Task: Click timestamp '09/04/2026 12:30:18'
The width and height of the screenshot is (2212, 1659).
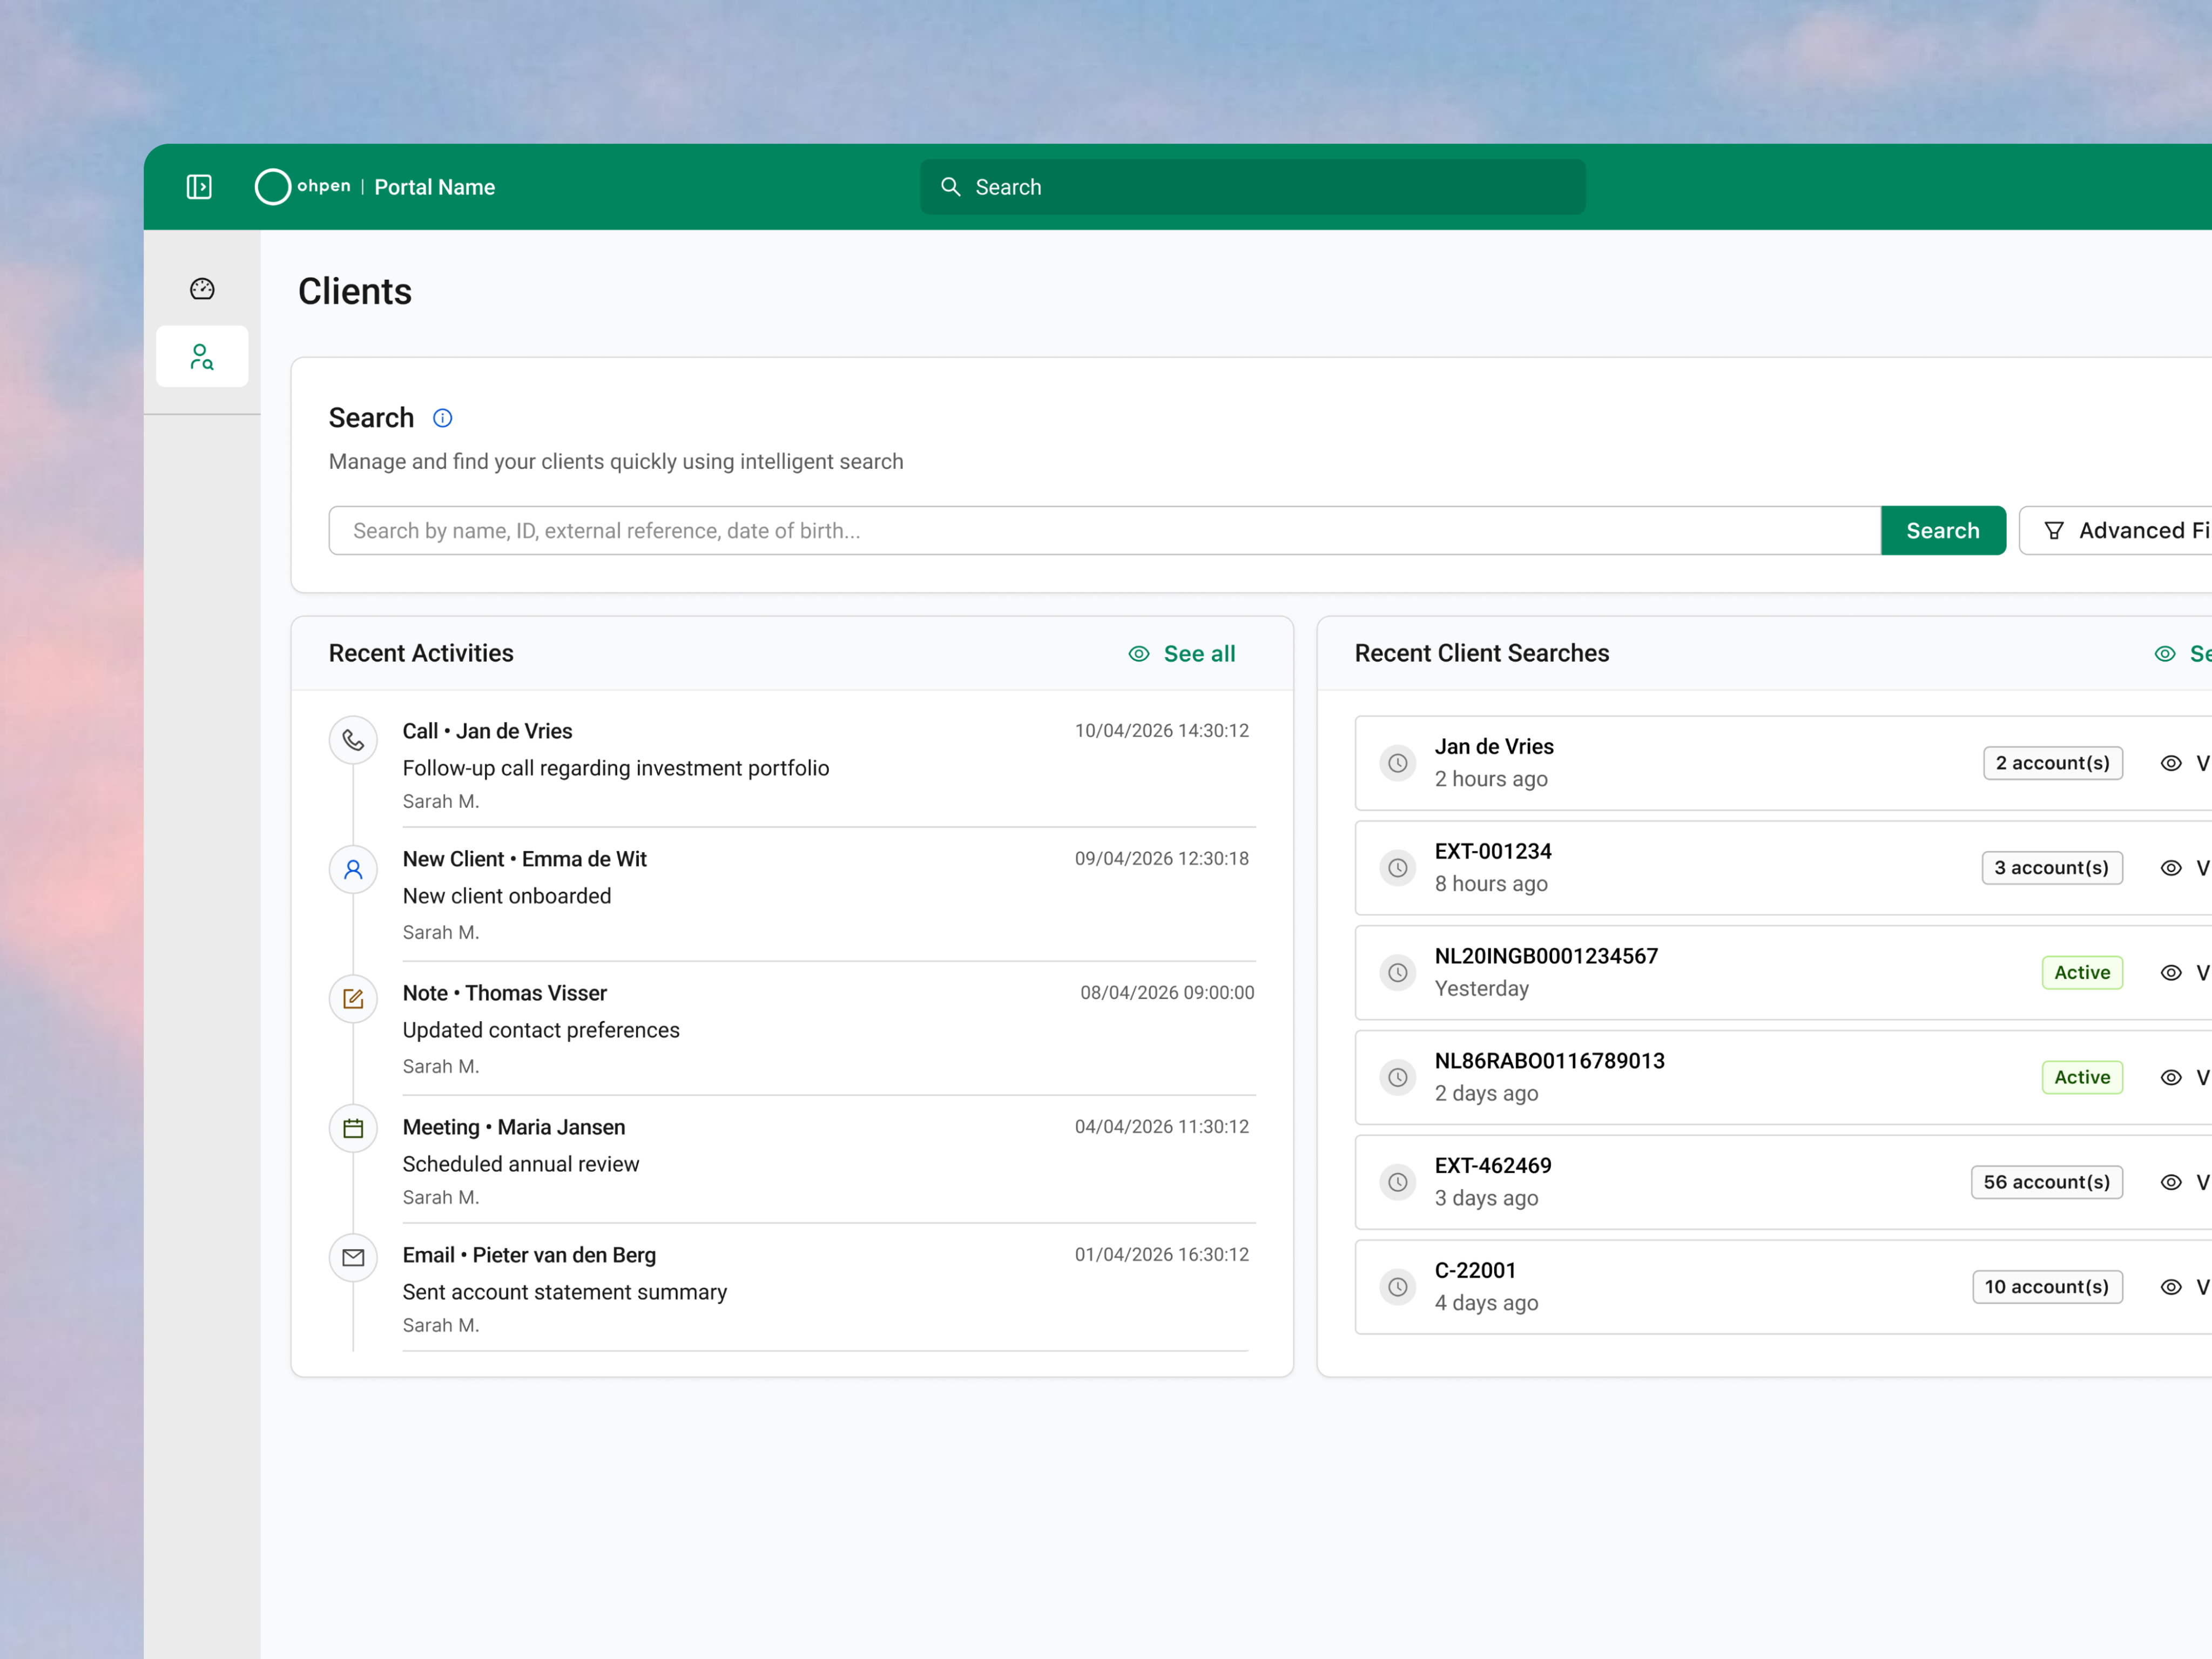Action: point(1162,859)
